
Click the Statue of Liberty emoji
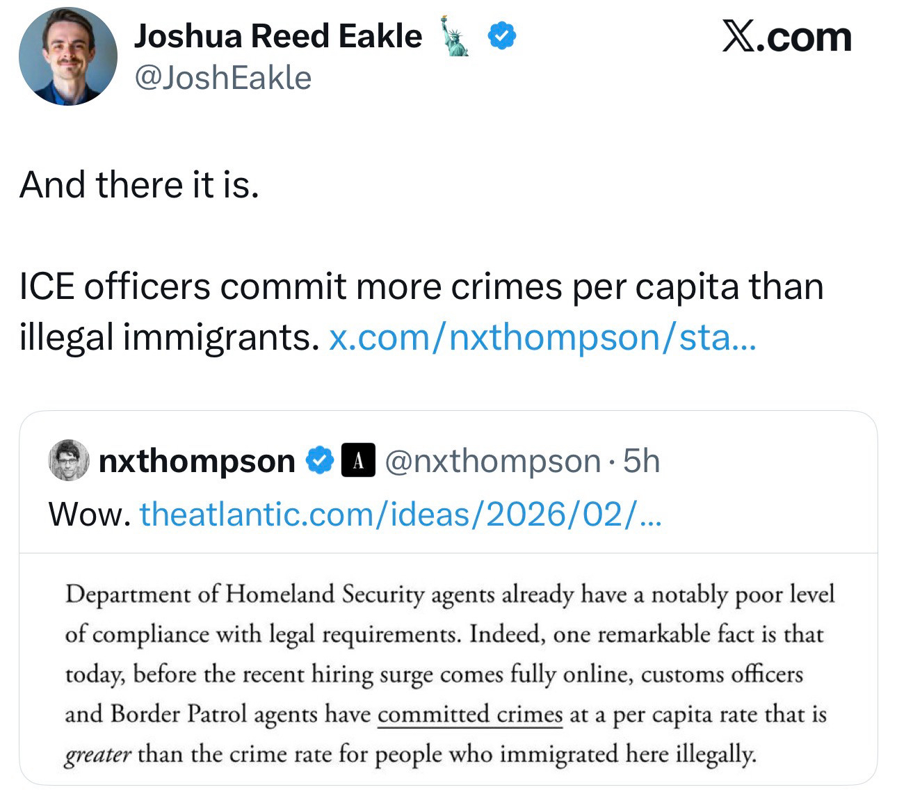tap(455, 36)
